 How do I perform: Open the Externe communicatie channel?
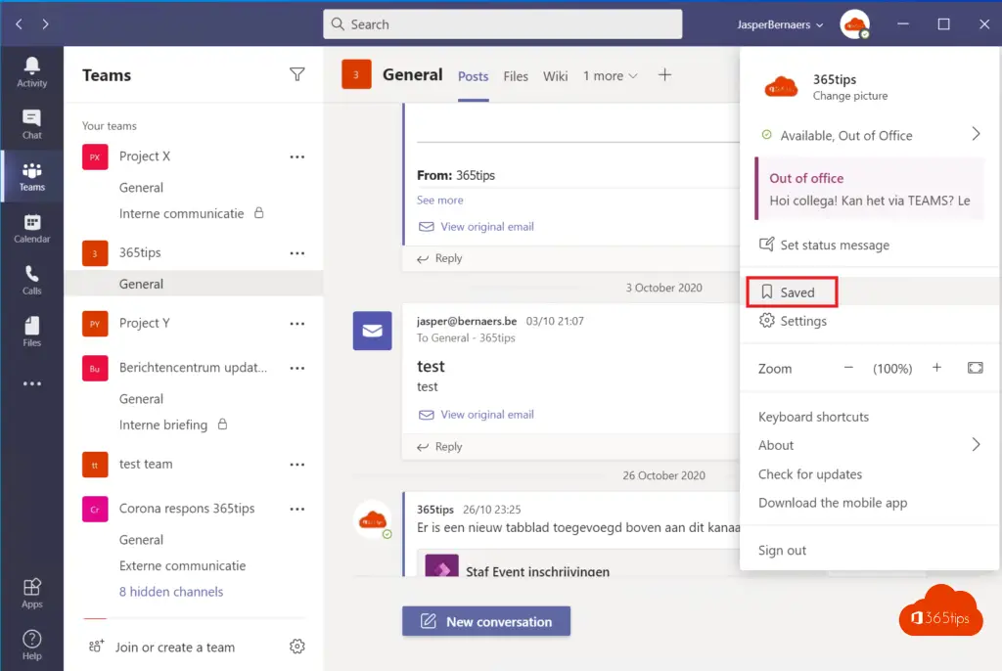tap(182, 565)
